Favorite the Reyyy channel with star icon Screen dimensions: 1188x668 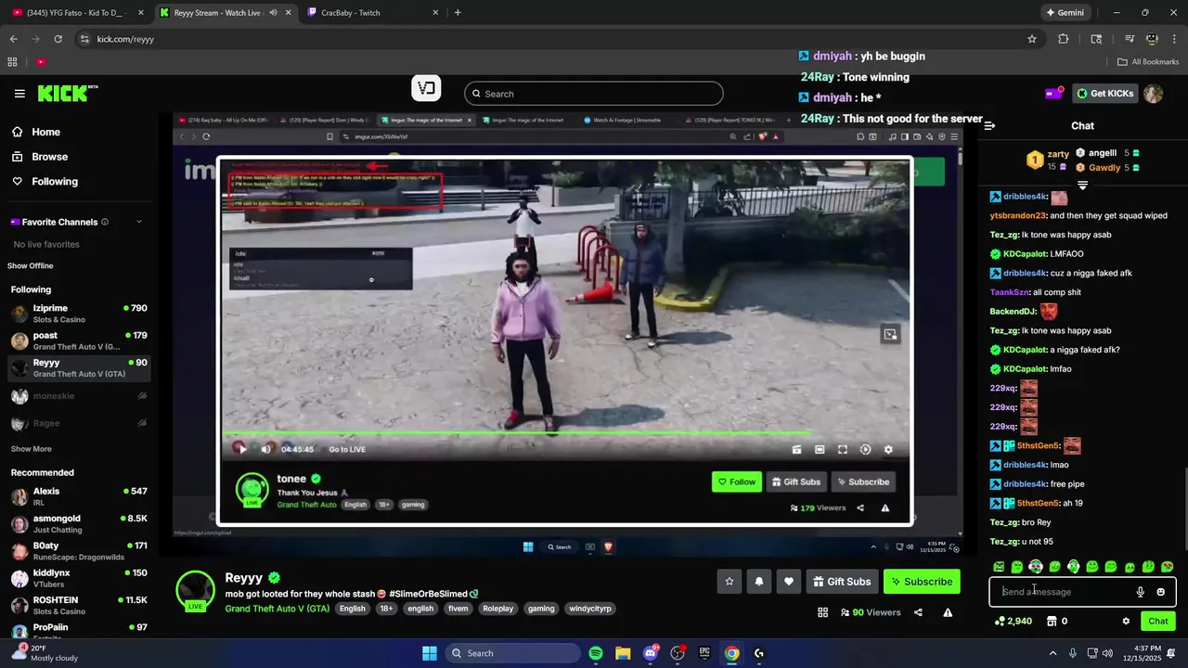click(730, 582)
